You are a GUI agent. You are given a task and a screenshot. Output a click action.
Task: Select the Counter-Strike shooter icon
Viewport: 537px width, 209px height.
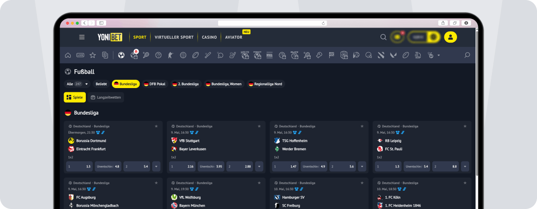171,55
